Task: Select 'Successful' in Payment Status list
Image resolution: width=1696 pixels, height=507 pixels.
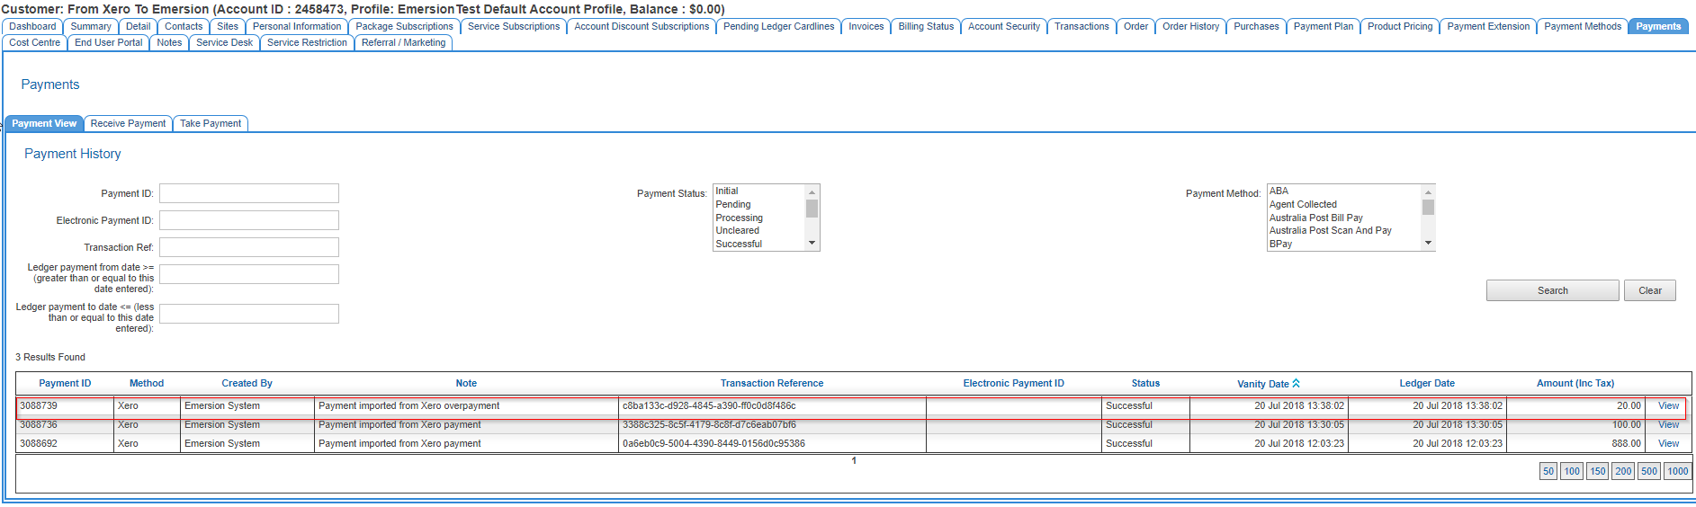Action: pos(739,245)
